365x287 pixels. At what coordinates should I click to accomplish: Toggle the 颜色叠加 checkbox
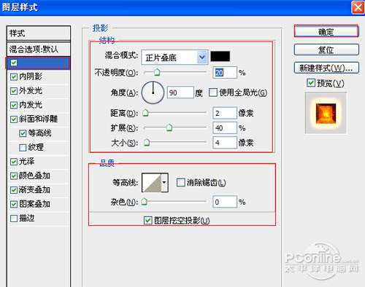click(14, 176)
